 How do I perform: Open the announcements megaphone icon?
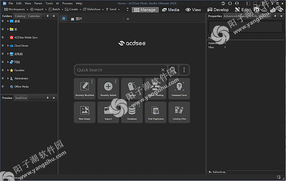point(223,3)
